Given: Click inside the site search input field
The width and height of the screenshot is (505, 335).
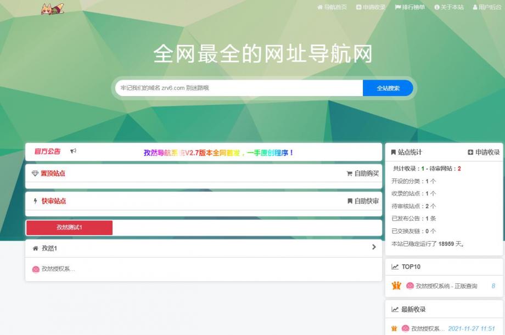Looking at the screenshot, I should point(236,88).
